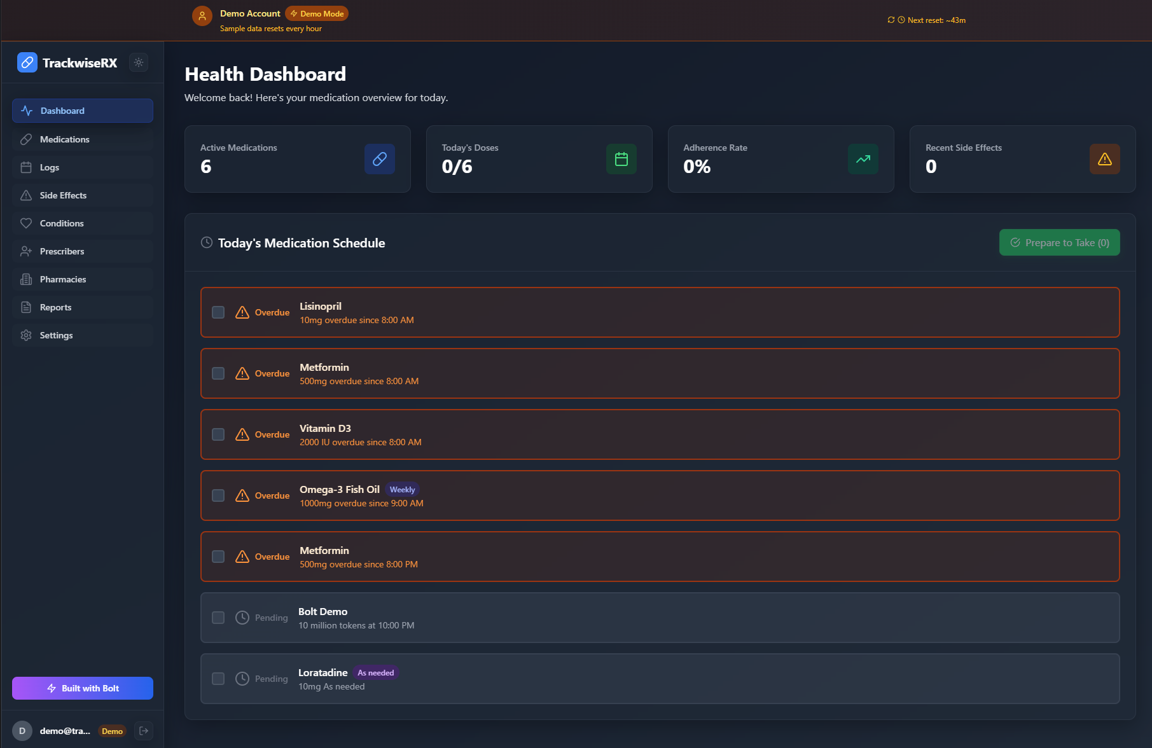Click the Demo Account avatar icon

point(202,16)
